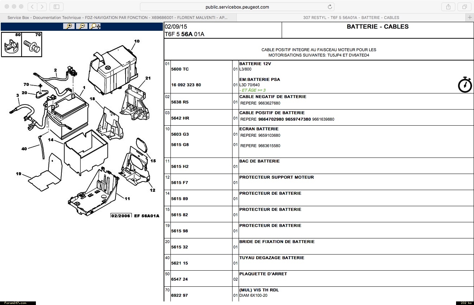Click callout number 18 in the diagram

tap(92, 99)
